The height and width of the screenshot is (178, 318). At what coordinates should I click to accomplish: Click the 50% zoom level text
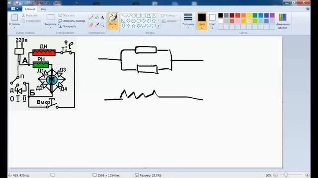[x=268, y=176]
